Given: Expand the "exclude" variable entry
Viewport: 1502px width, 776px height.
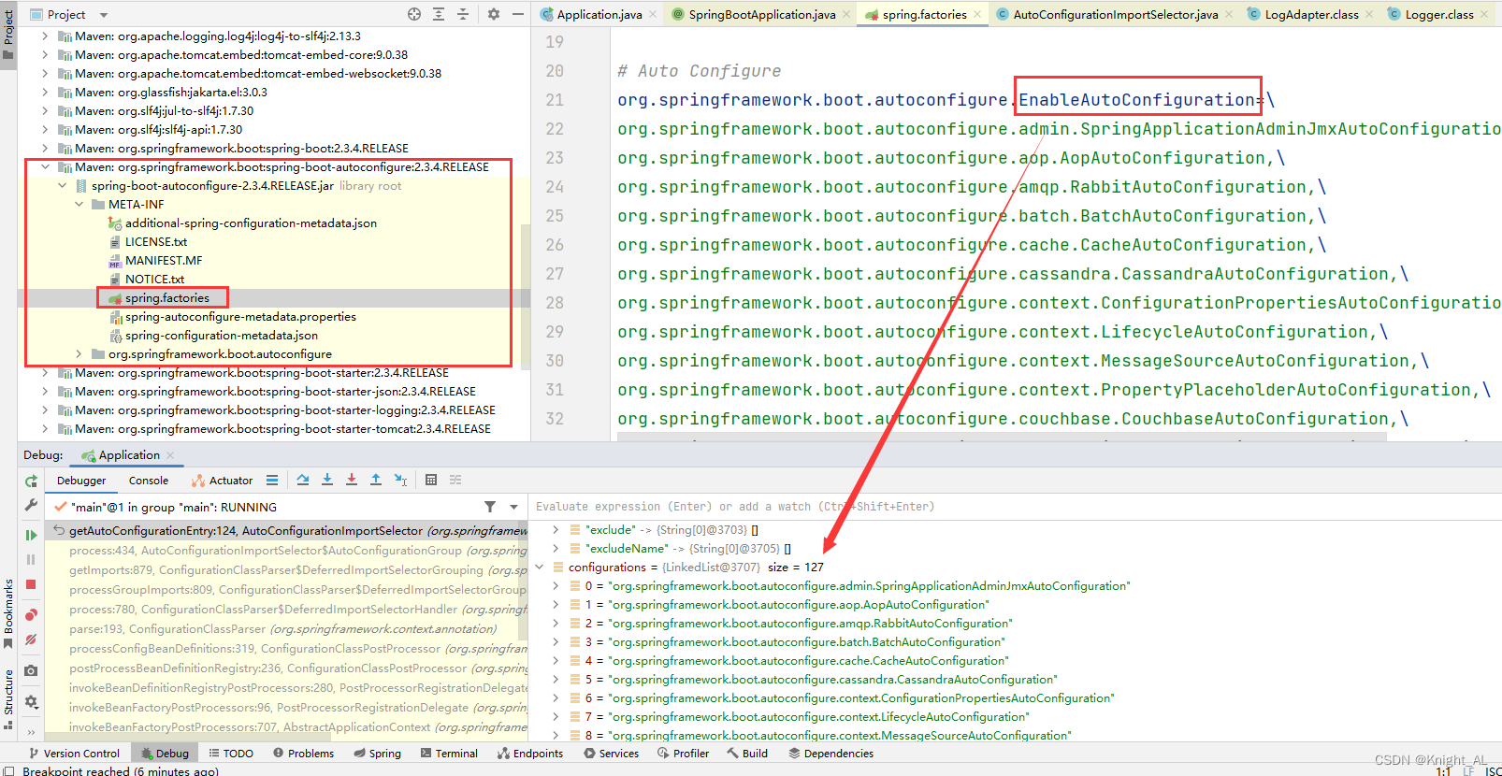Looking at the screenshot, I should coord(556,530).
